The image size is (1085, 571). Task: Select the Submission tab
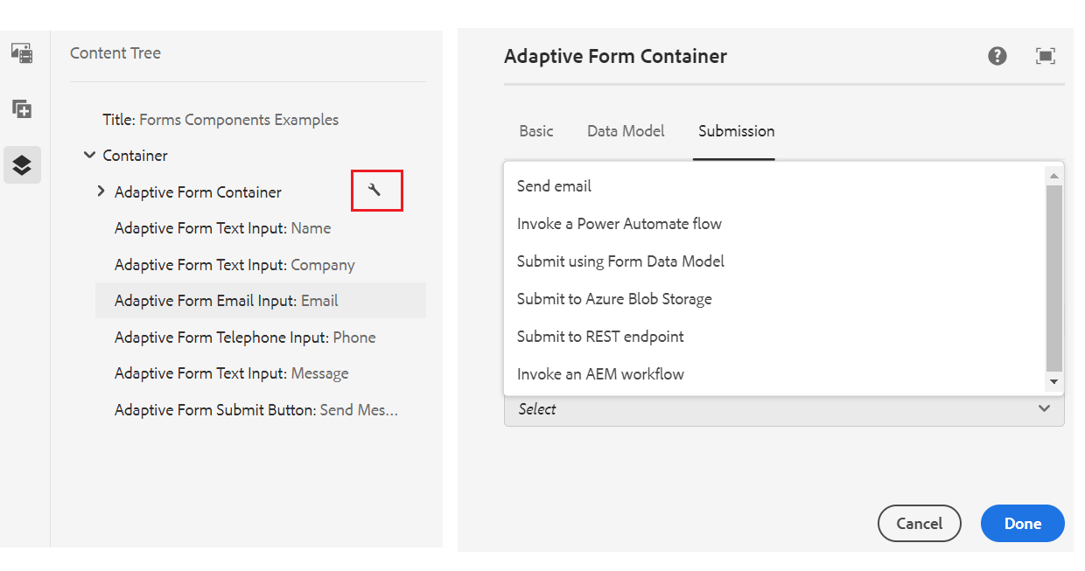736,131
